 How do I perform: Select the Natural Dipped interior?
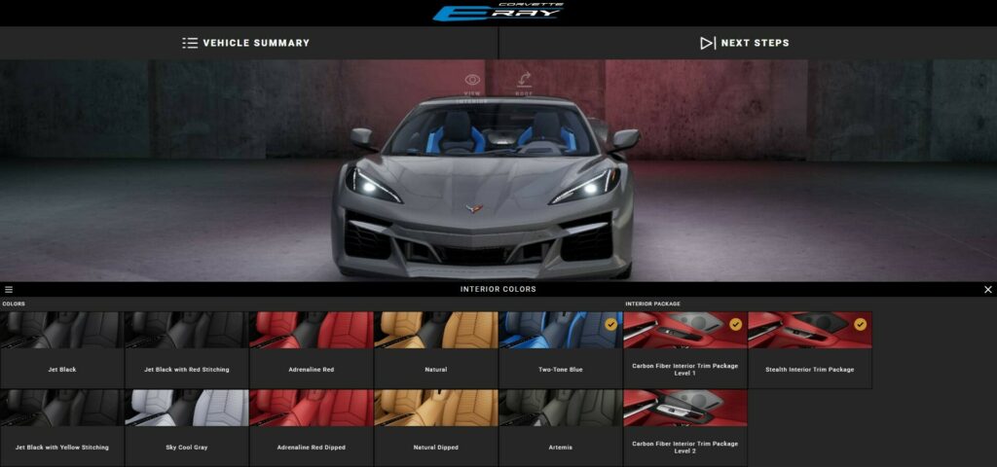pos(435,426)
